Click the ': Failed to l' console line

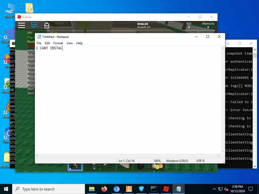point(239,102)
